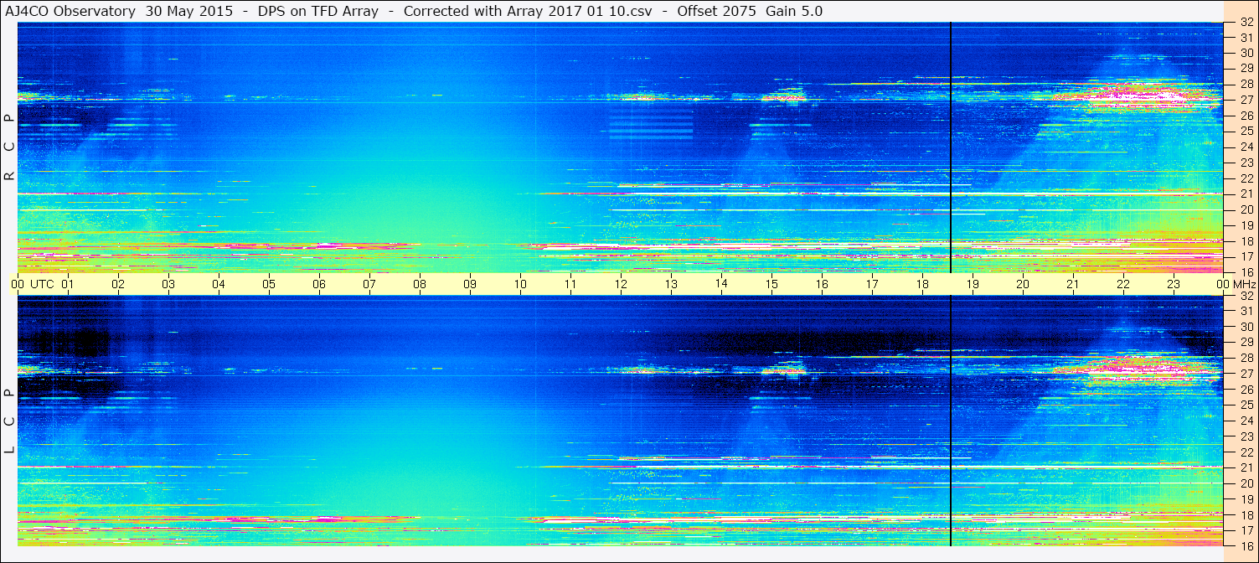Click the 15 hour tick label

click(x=771, y=284)
